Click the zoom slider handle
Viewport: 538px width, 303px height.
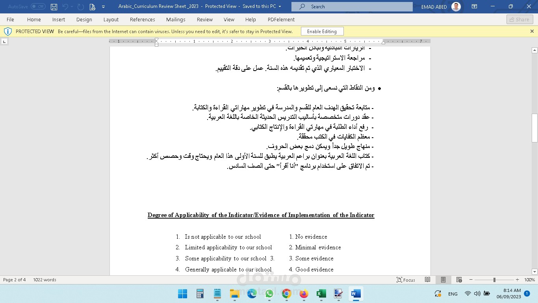pos(494,280)
